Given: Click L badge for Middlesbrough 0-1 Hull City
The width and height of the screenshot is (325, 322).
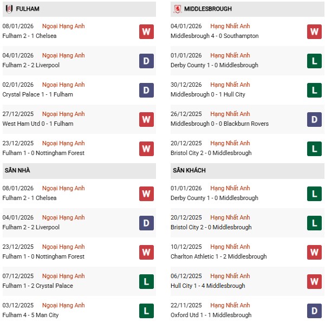Looking at the screenshot, I should tap(314, 90).
